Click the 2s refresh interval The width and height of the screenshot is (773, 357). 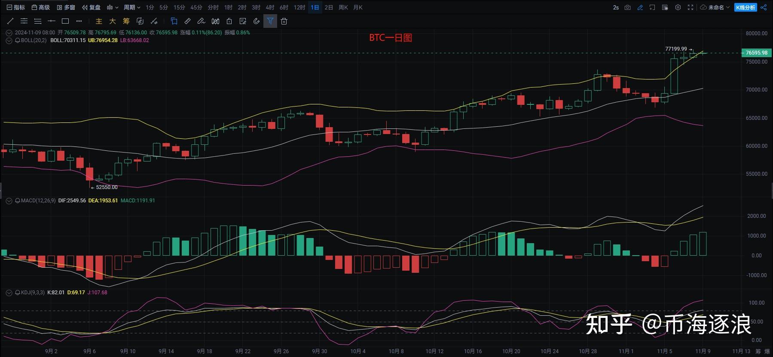(616, 7)
